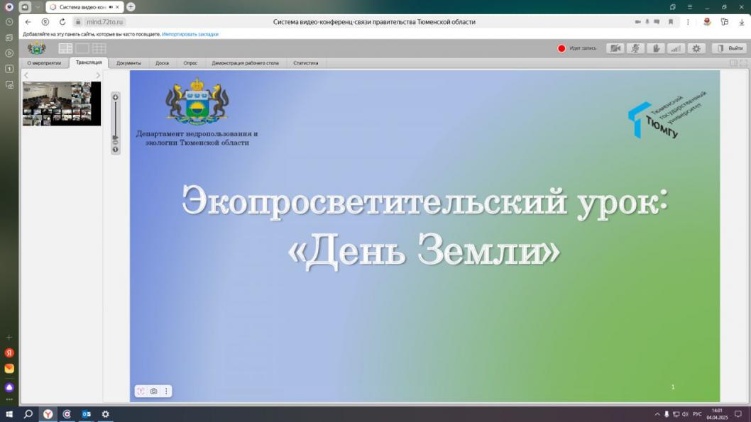Select the split-screen layout icon
751x422 pixels.
point(65,48)
